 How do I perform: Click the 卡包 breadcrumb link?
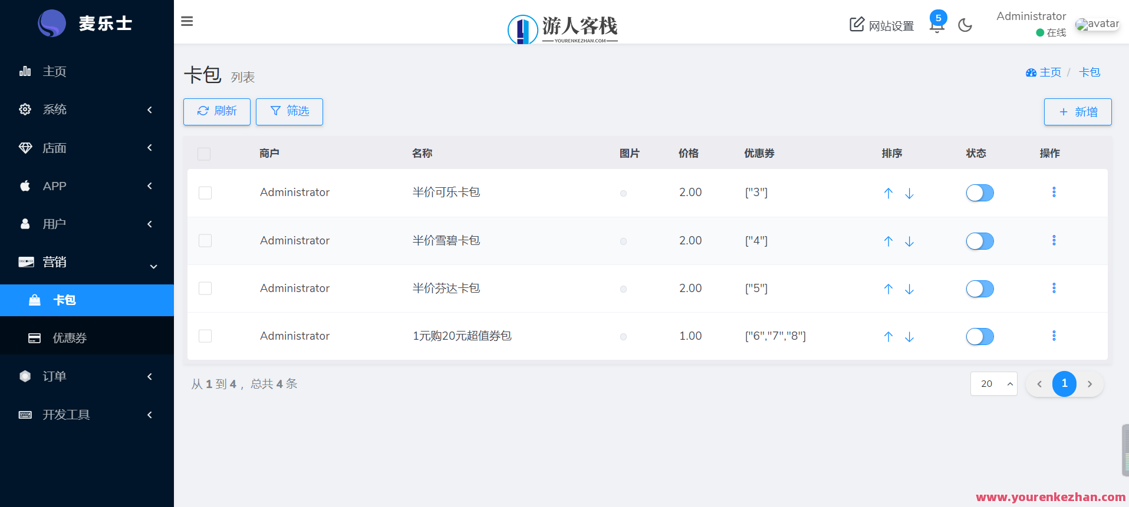click(1089, 72)
